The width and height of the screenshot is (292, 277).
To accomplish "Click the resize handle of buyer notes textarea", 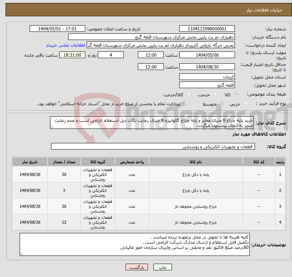I will [21, 254].
